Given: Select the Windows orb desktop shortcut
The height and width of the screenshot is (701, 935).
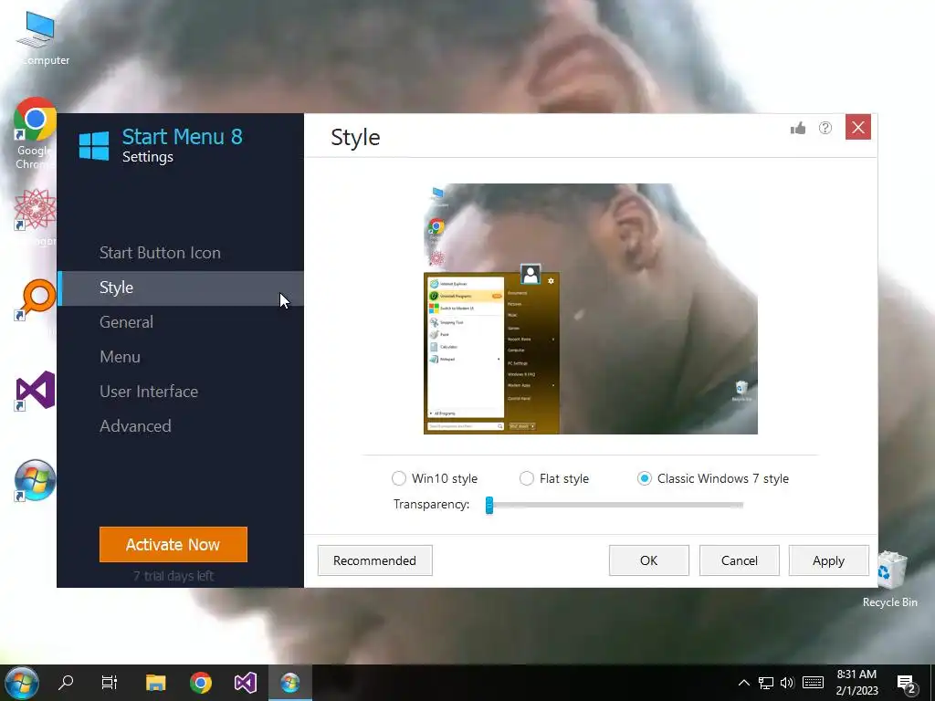Looking at the screenshot, I should click(35, 480).
